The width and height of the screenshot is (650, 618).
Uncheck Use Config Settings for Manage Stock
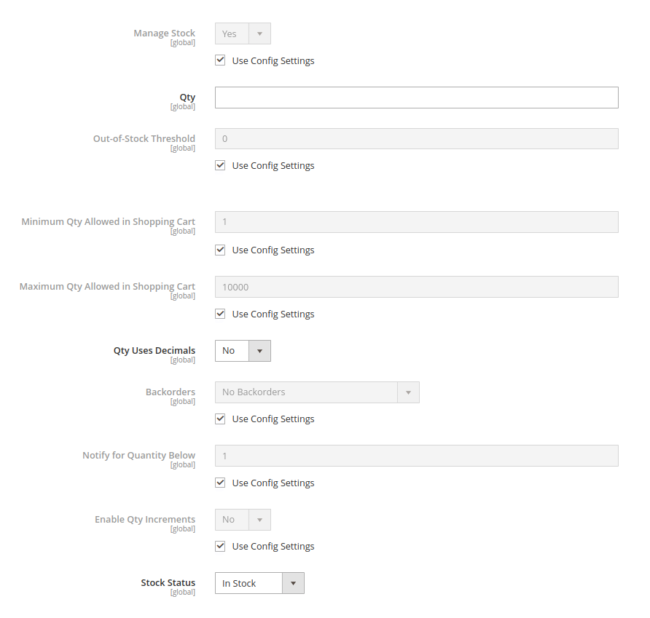[220, 60]
